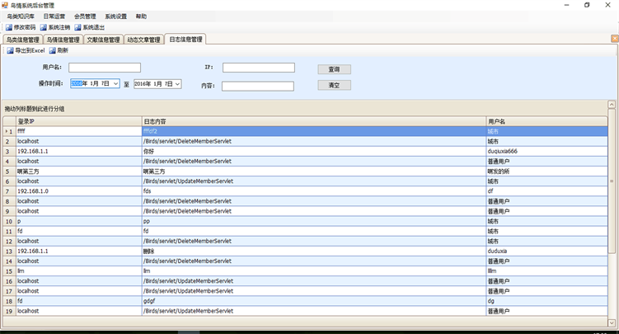This screenshot has width=619, height=334.
Task: Click the 清空 (clear) button
Action: 334,85
